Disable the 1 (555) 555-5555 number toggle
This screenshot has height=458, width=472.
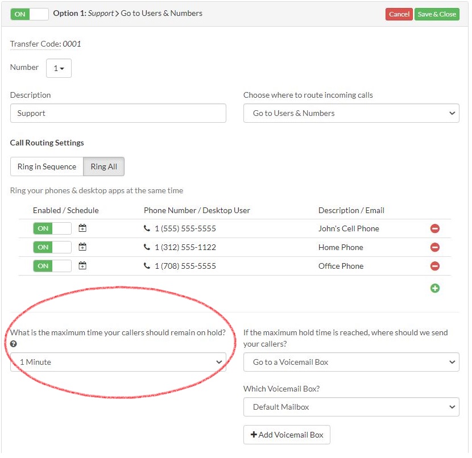52,228
